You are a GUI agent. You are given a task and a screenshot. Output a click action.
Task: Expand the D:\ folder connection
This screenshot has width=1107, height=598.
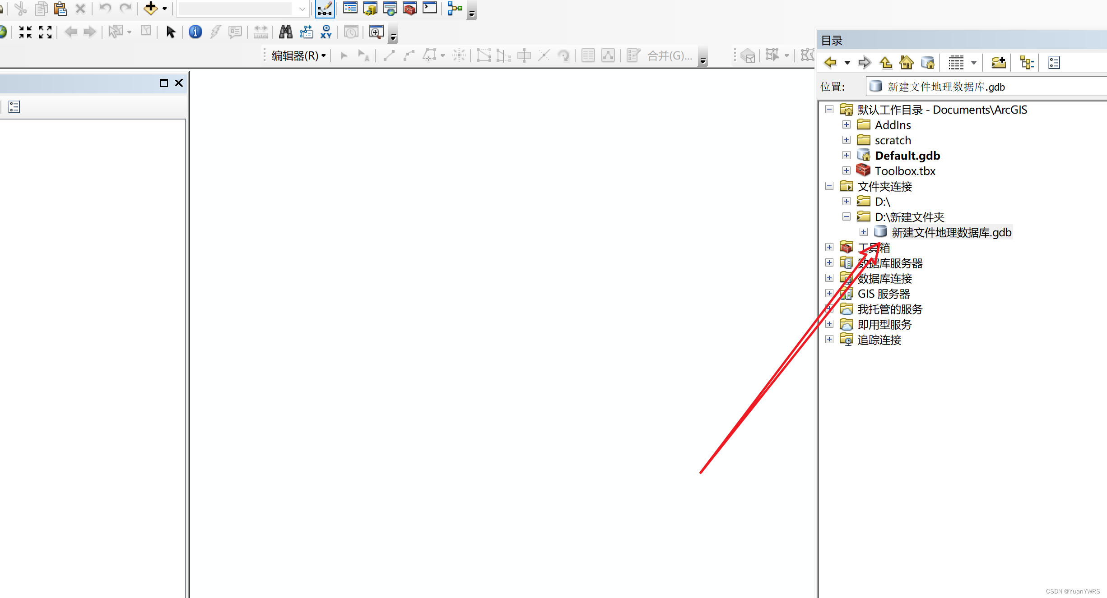pos(847,201)
